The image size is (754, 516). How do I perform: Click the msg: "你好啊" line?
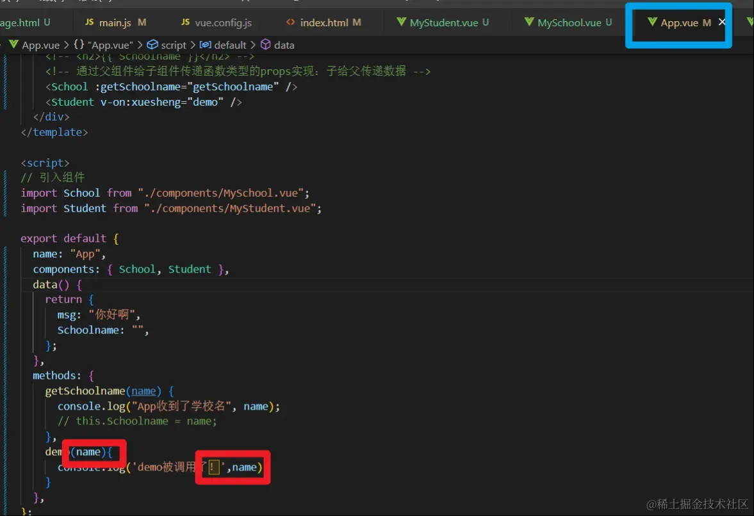(x=99, y=315)
